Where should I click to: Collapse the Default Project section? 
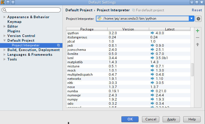4,41
